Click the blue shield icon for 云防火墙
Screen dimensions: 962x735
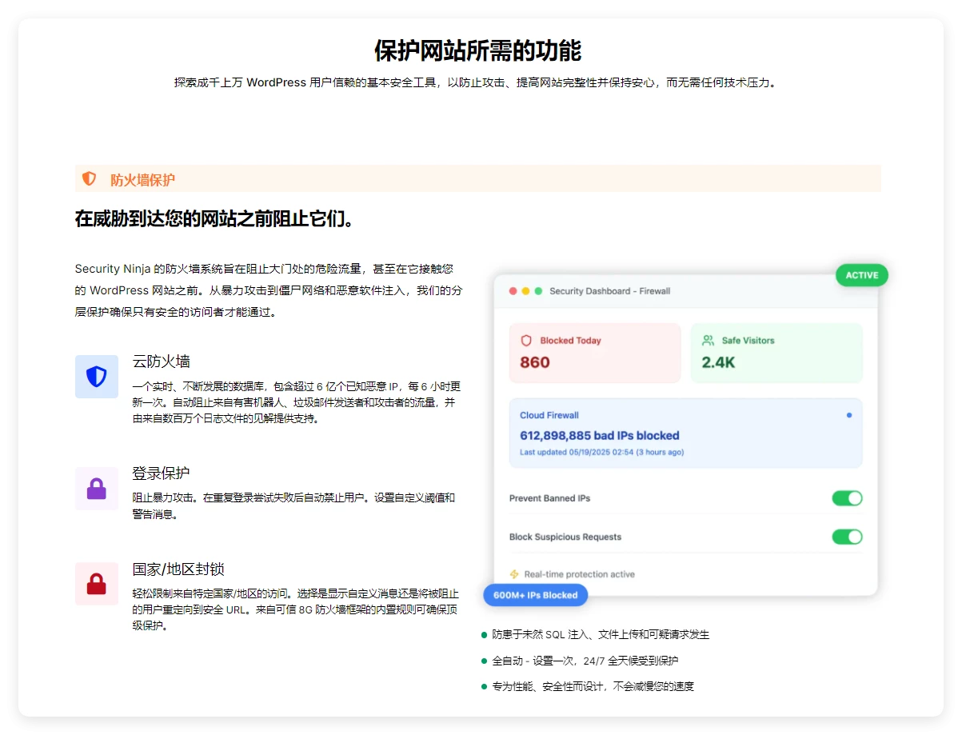[97, 377]
